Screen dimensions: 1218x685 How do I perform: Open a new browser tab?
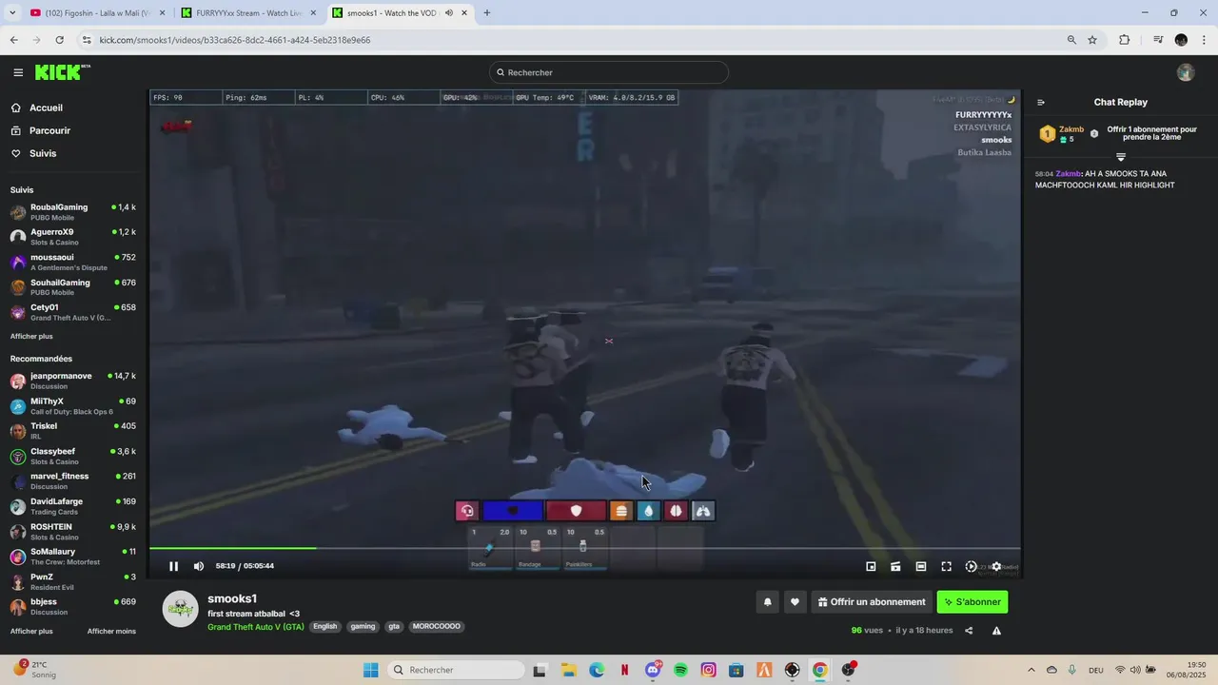click(x=487, y=13)
